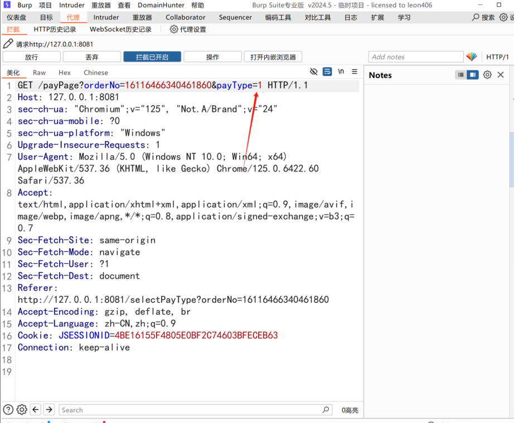Go to previous search match arrow

pos(36,410)
